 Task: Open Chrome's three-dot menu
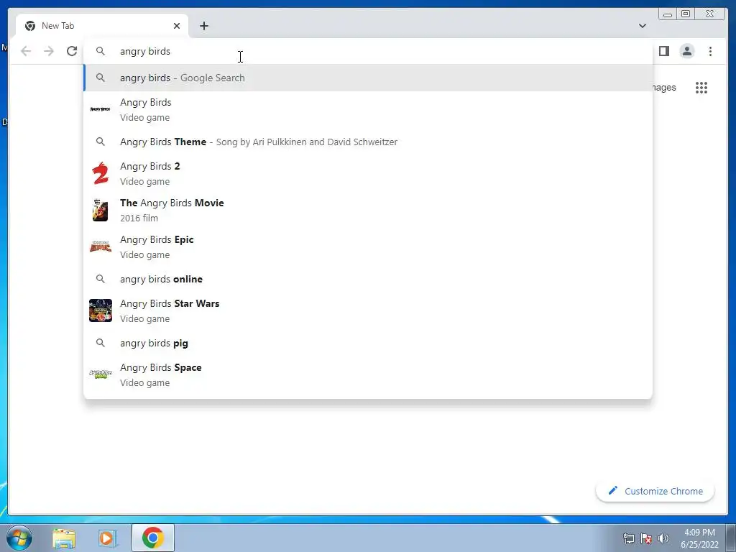[x=710, y=51]
